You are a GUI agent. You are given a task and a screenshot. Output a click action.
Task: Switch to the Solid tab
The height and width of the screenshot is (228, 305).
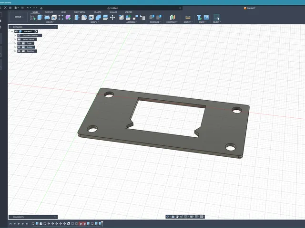(35, 12)
